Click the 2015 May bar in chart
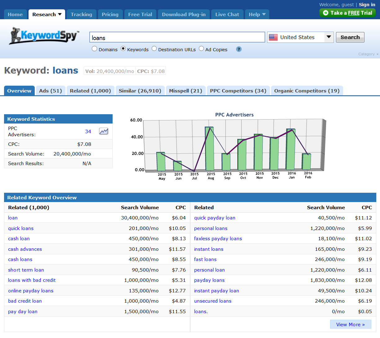Screen dimensions: 380x338 coord(161,161)
